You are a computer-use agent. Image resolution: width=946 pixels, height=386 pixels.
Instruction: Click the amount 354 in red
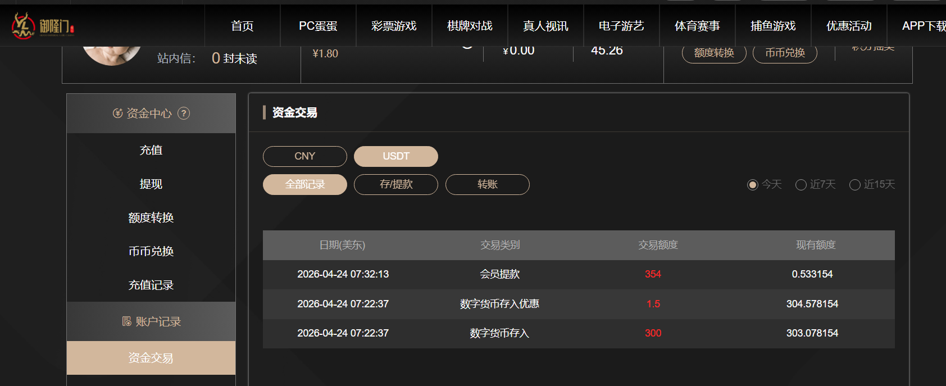(653, 274)
